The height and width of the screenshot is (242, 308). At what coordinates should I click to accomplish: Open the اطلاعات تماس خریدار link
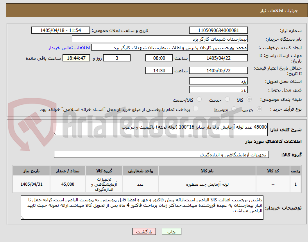[69, 48]
